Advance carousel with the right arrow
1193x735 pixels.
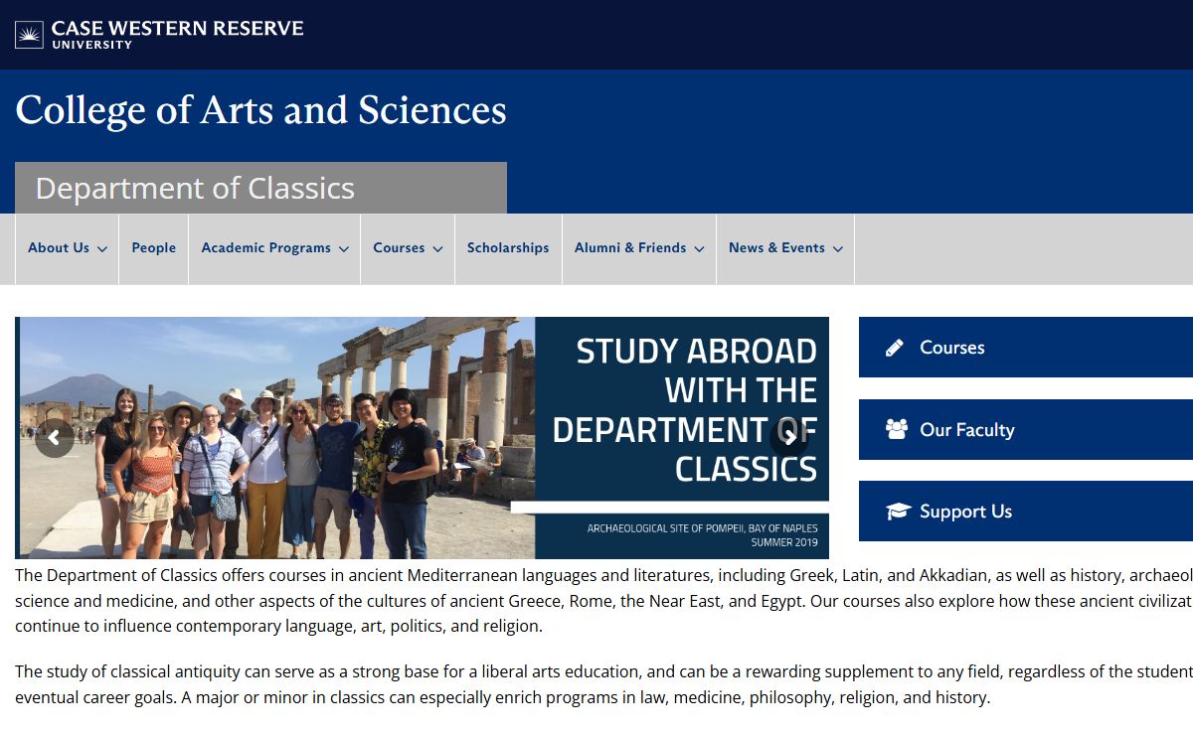[789, 438]
